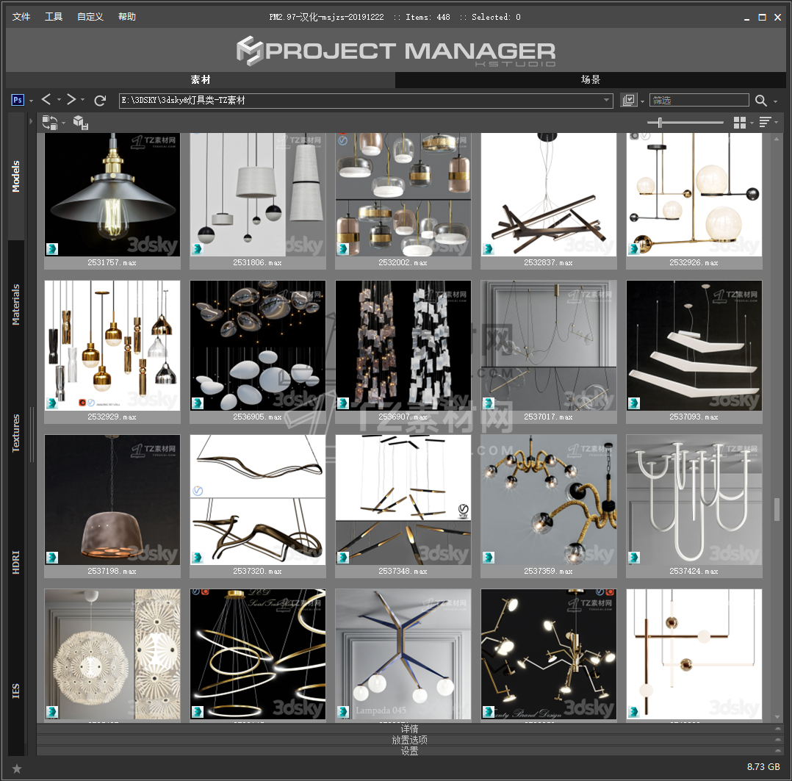Select the 2532929.max thumbnail

(112, 345)
